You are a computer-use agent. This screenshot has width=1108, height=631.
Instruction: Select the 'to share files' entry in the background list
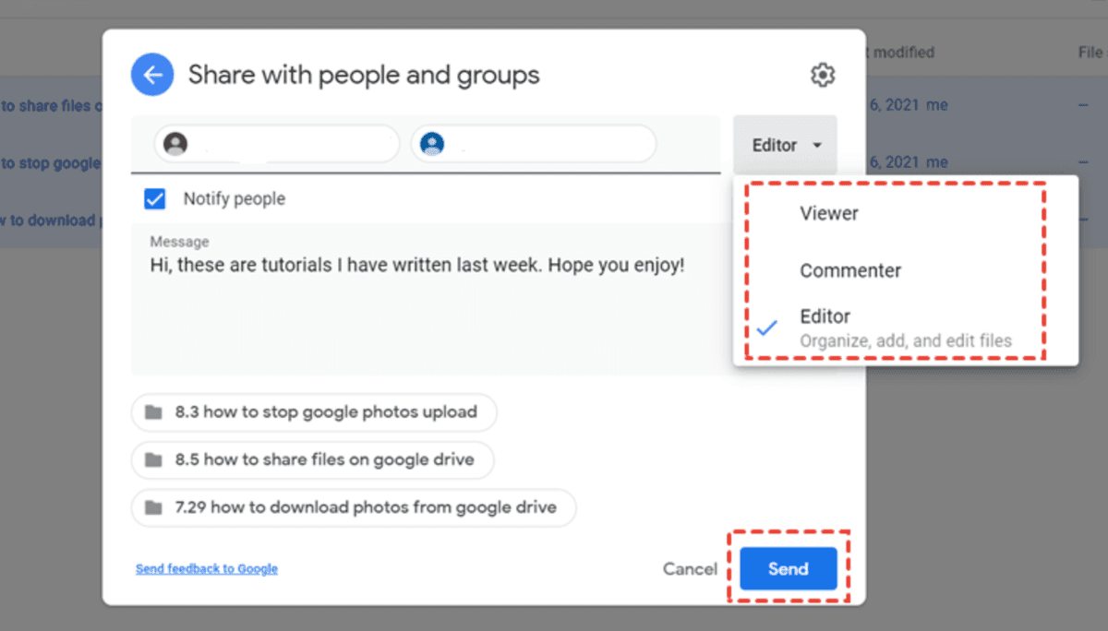(51, 105)
